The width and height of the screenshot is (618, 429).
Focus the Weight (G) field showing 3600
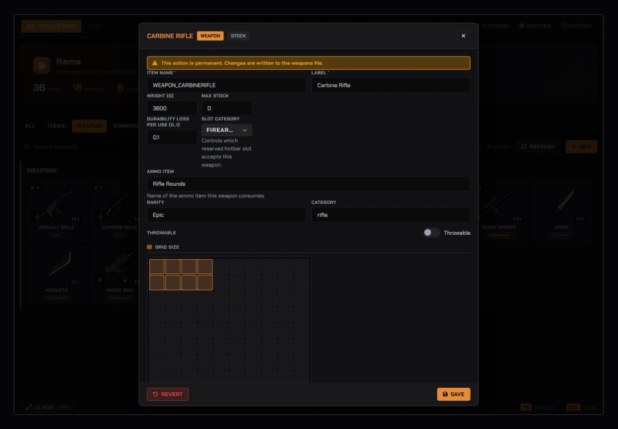coord(172,108)
